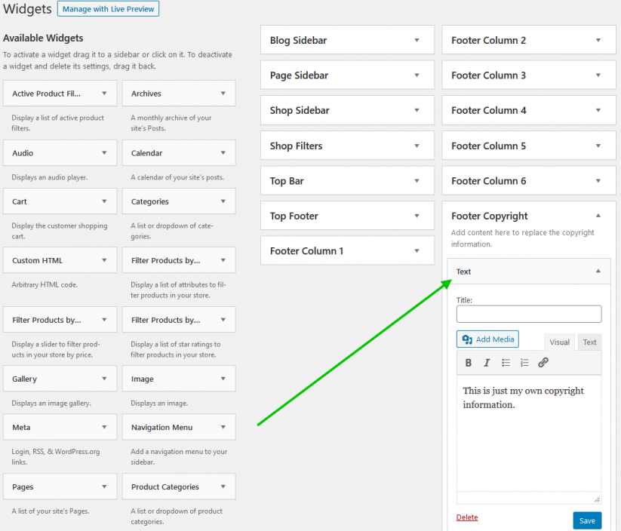This screenshot has width=621, height=531.
Task: Click the insert link icon
Action: [x=543, y=363]
